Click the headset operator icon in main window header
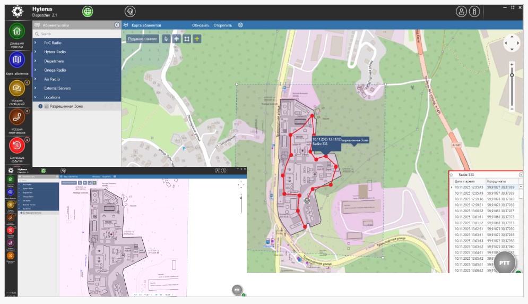This screenshot has height=304, width=528. click(x=130, y=12)
